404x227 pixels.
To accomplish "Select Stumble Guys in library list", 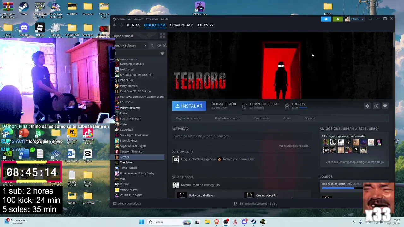I will [x=140, y=141].
